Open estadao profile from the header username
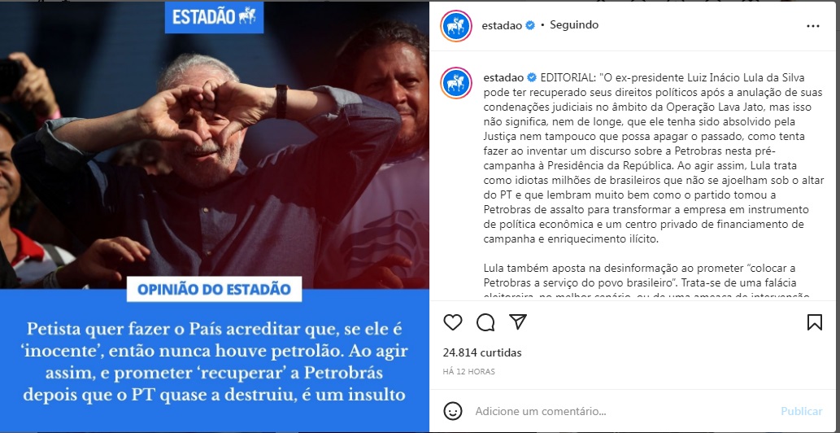 click(502, 25)
